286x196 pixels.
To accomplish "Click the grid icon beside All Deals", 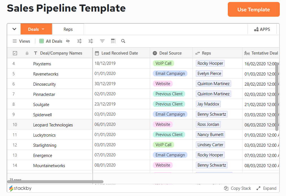I will [41, 41].
